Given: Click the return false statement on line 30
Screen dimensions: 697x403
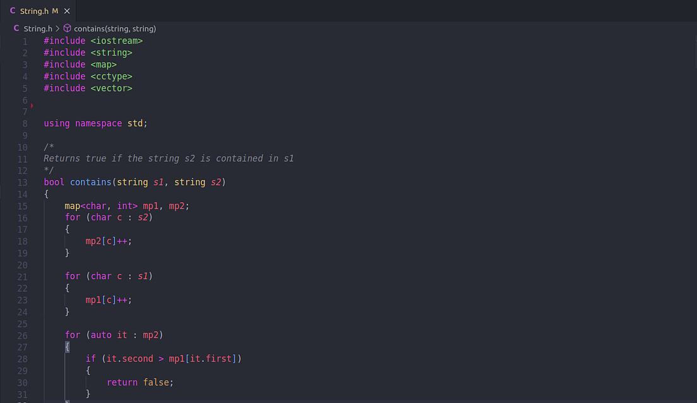Looking at the screenshot, I should click(140, 382).
